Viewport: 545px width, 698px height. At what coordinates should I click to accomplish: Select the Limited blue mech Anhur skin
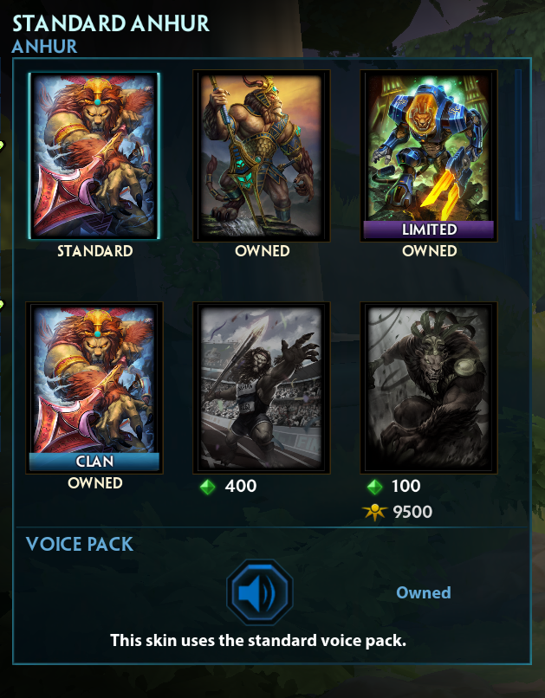click(x=429, y=156)
